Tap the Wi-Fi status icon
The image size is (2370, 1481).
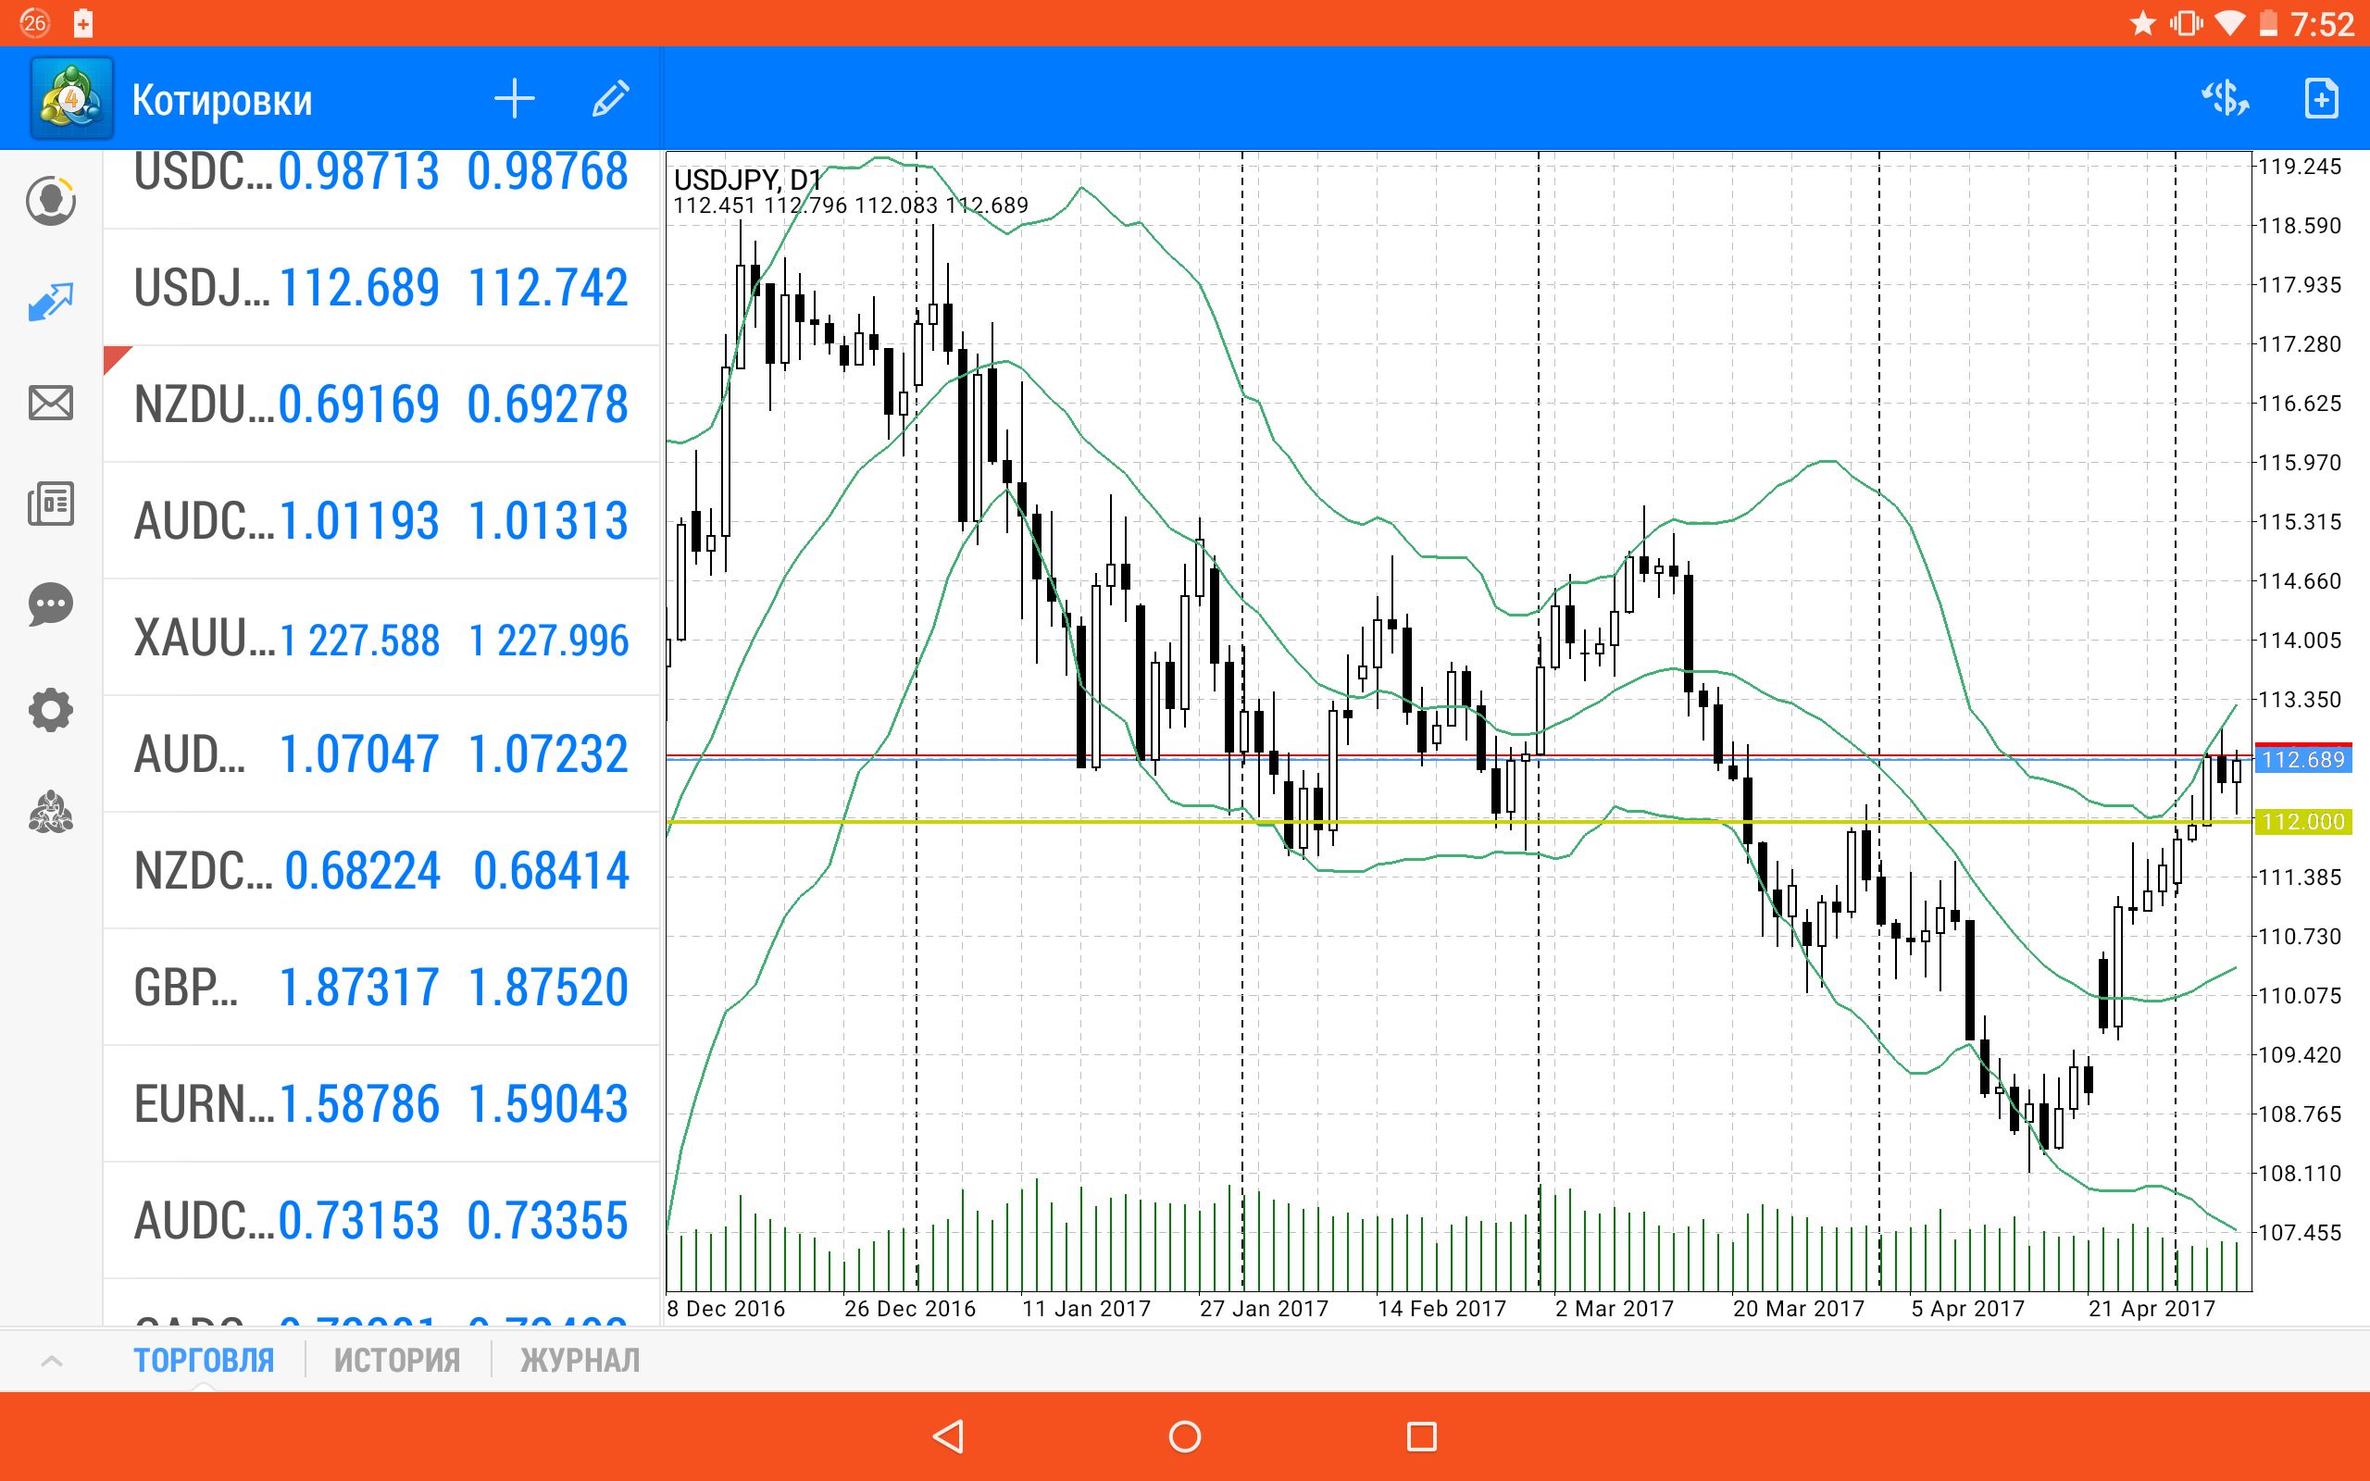pos(2230,22)
